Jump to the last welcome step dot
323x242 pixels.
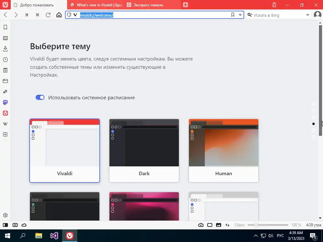click(314, 137)
